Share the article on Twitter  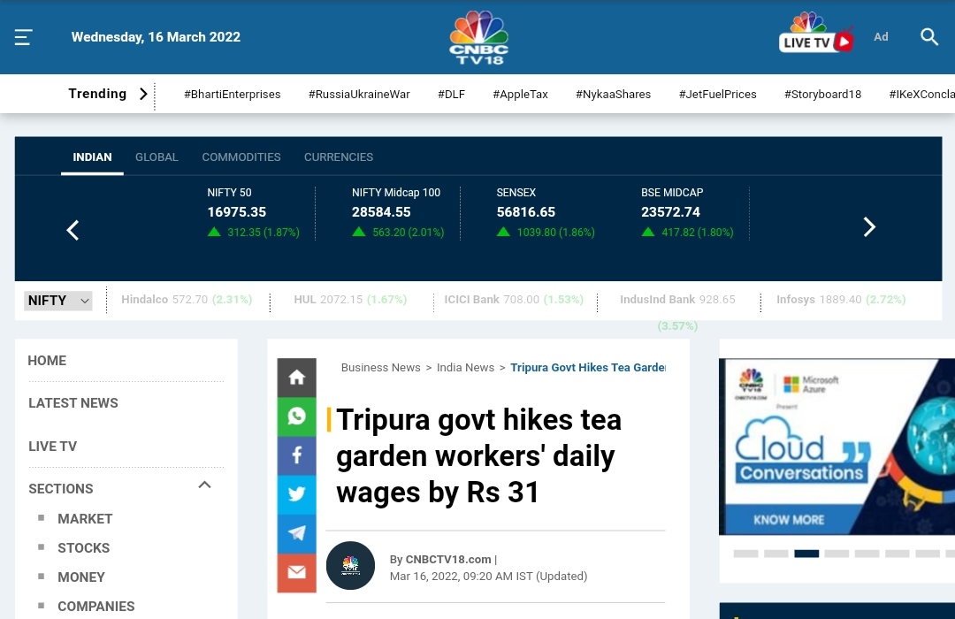point(296,493)
